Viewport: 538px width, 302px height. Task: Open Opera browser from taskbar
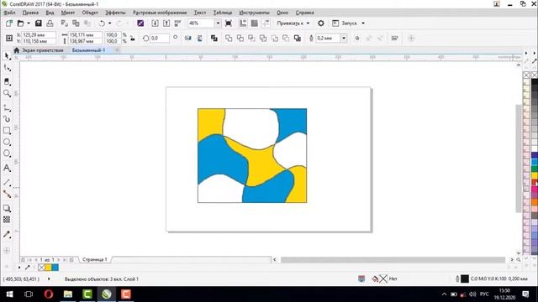[x=49, y=294]
